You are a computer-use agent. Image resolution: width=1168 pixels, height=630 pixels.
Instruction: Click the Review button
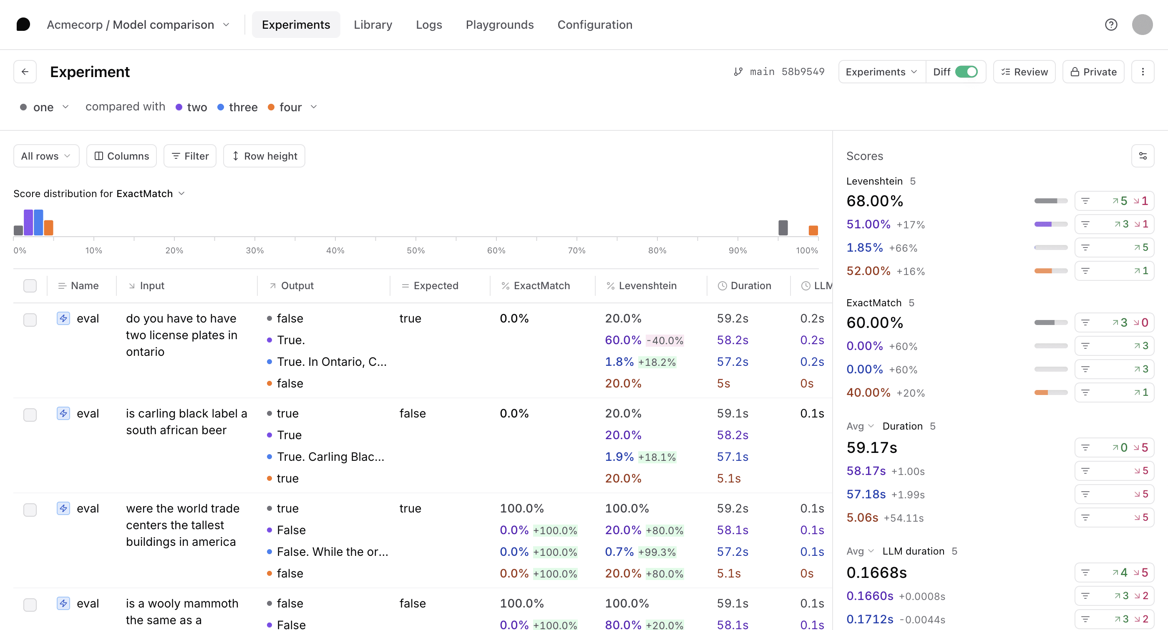[x=1024, y=72]
